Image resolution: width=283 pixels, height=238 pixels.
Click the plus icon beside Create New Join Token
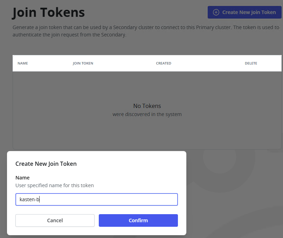tap(216, 12)
